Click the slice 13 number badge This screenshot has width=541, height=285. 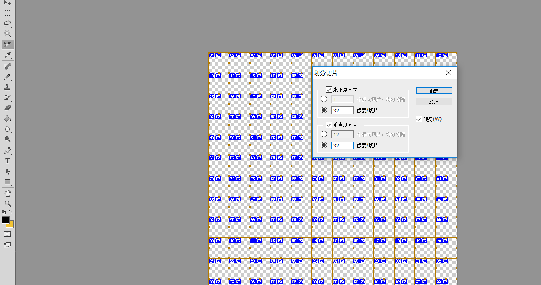coord(212,75)
